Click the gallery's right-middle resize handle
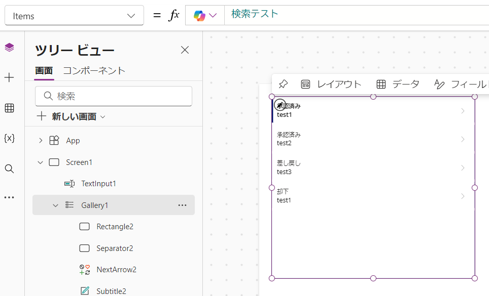Image resolution: width=489 pixels, height=296 pixels. [475, 188]
